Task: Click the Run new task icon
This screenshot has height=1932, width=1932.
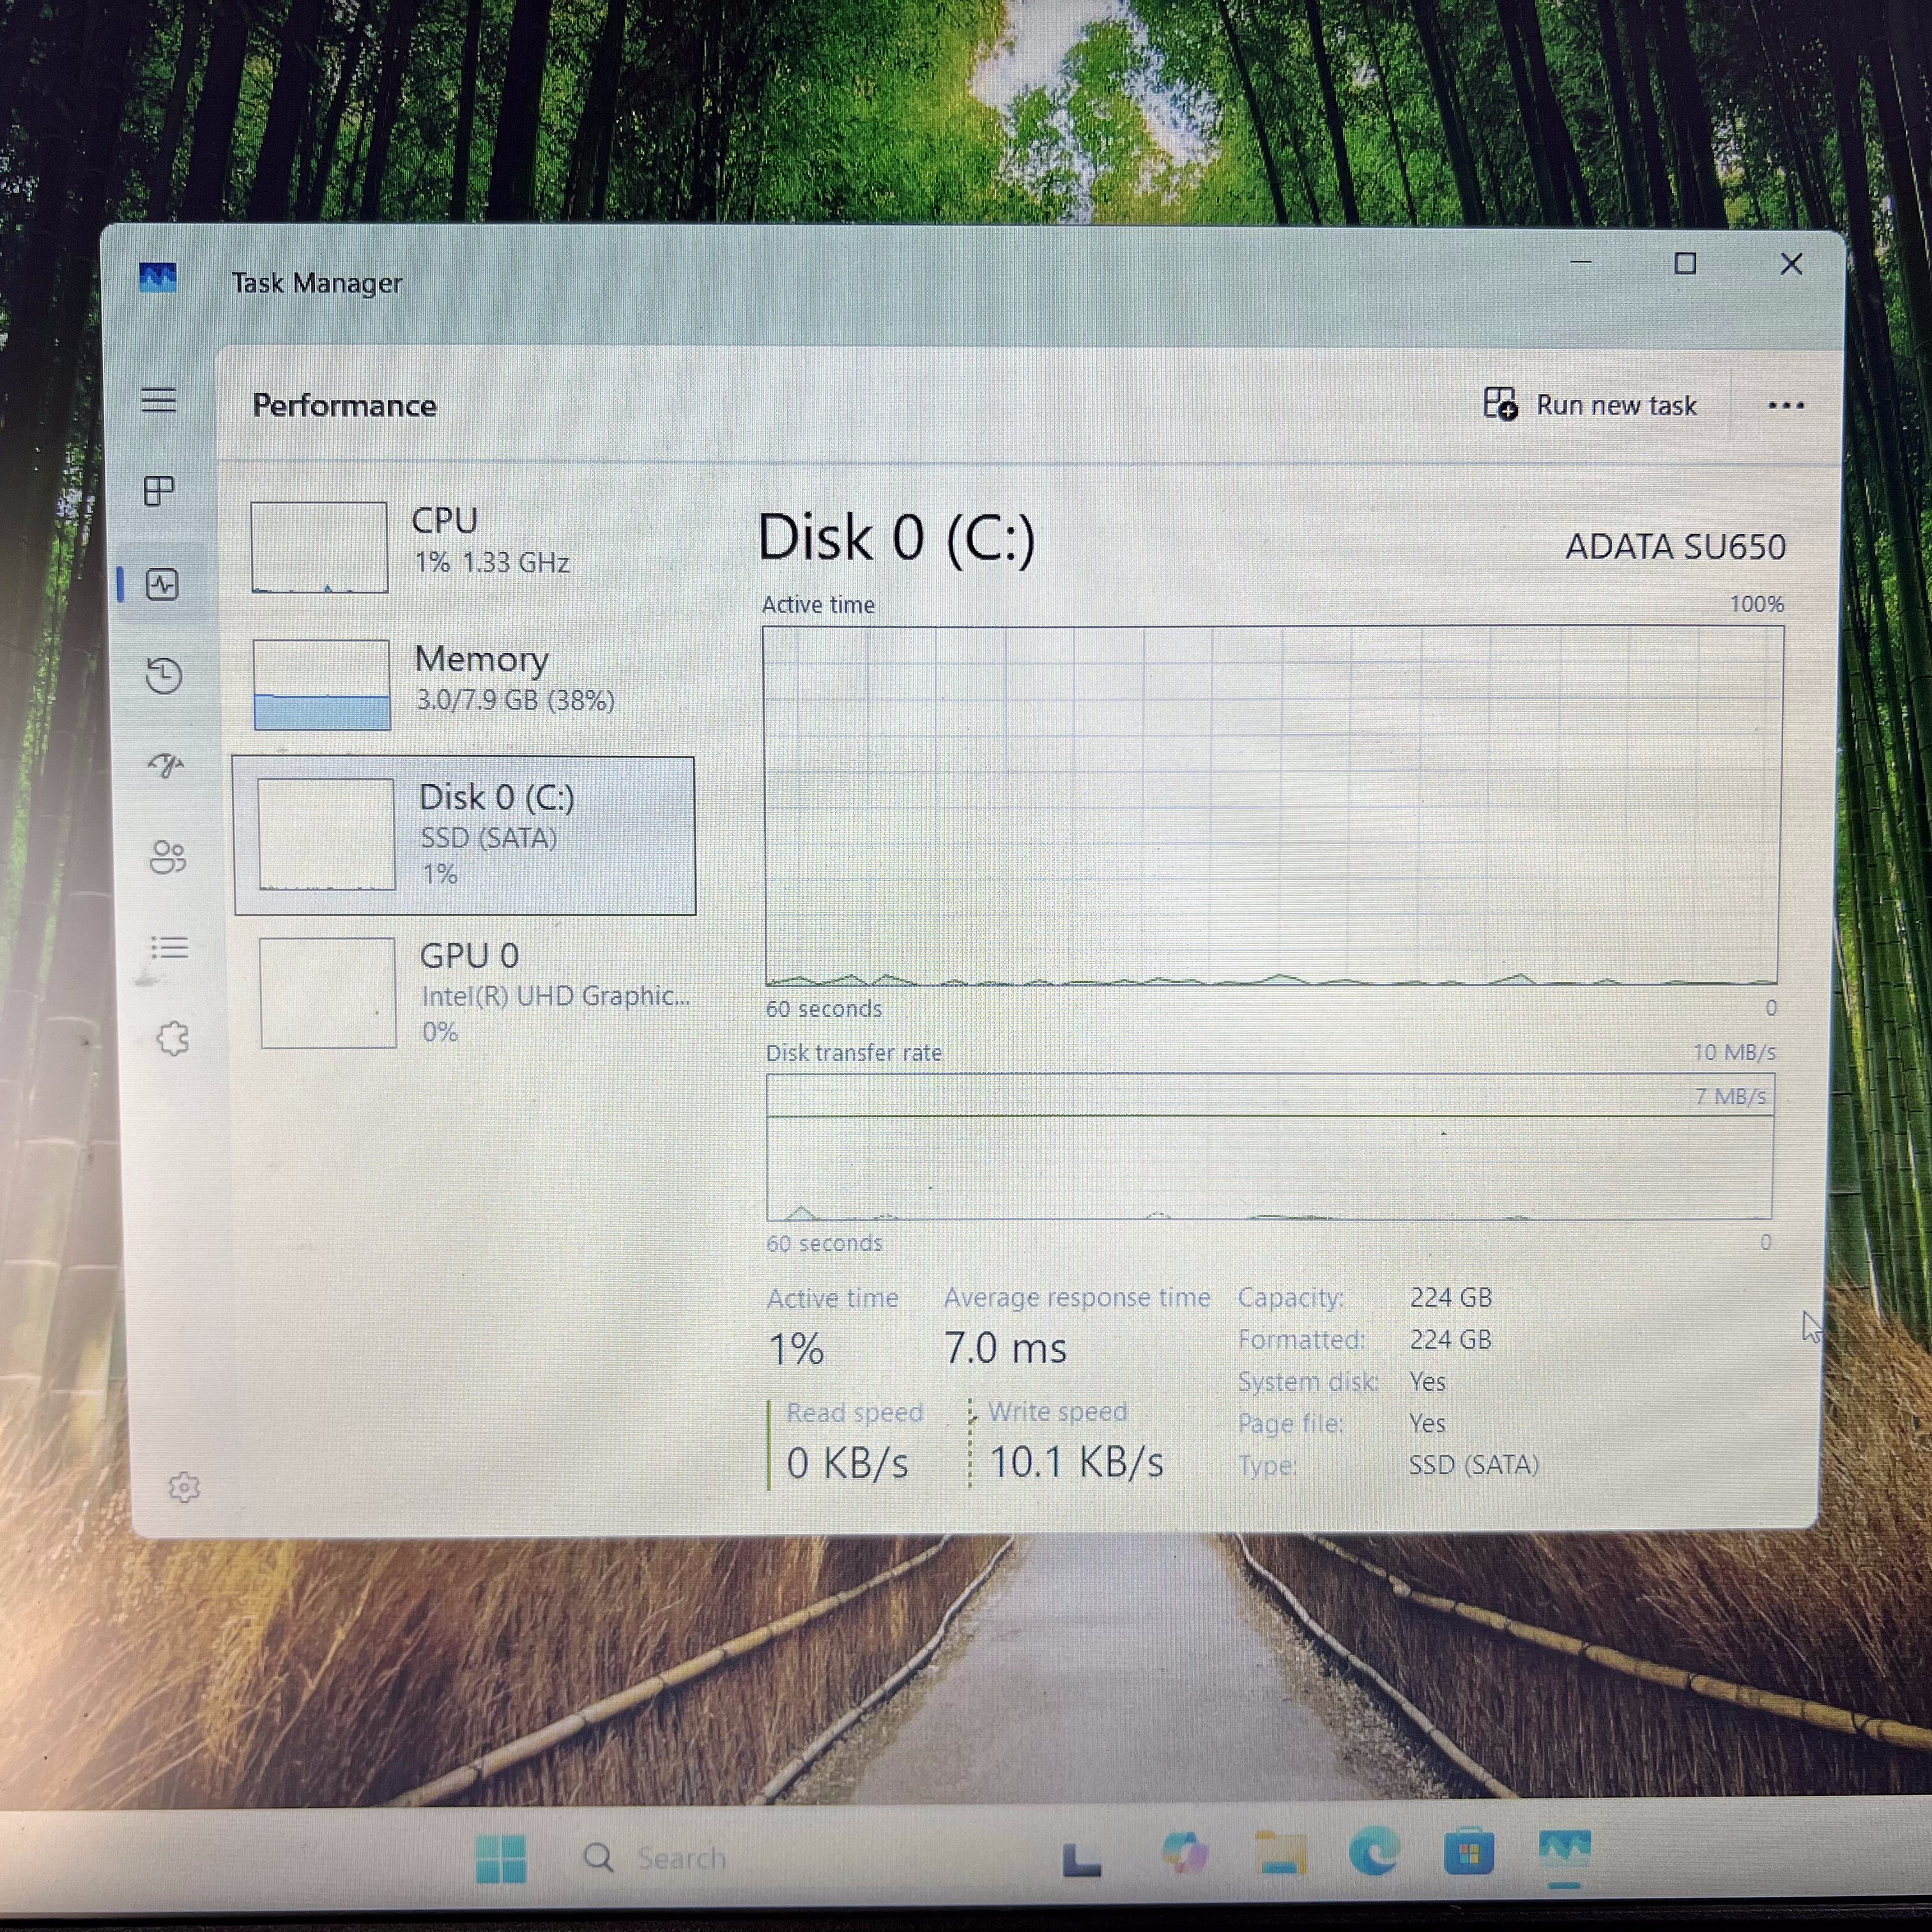Action: click(1500, 404)
